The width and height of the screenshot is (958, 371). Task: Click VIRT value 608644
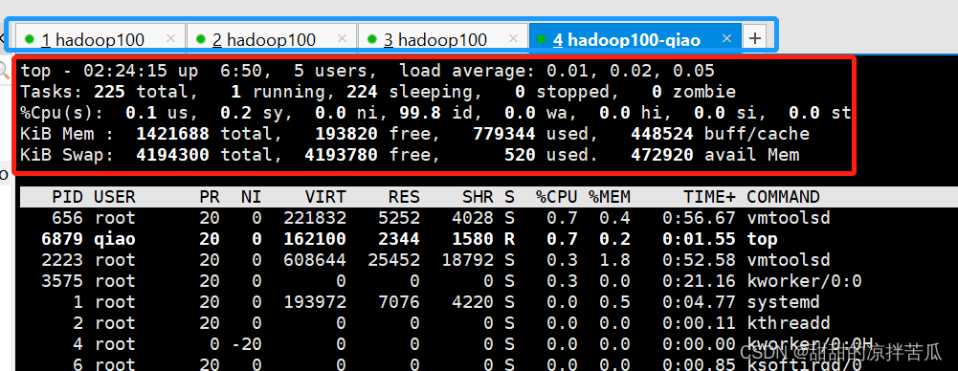pyautogui.click(x=315, y=259)
